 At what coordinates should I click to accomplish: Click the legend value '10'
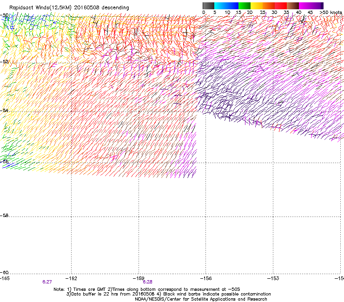point(227,12)
